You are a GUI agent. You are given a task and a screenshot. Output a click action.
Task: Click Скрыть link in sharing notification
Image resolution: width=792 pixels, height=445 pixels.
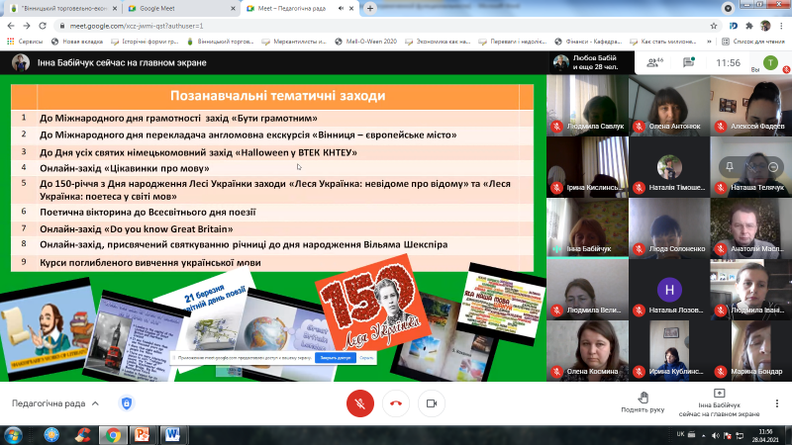coord(366,358)
